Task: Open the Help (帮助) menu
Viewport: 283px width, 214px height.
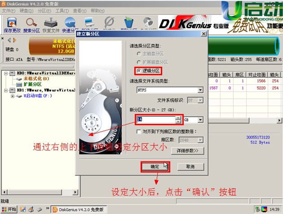Action: [97, 11]
